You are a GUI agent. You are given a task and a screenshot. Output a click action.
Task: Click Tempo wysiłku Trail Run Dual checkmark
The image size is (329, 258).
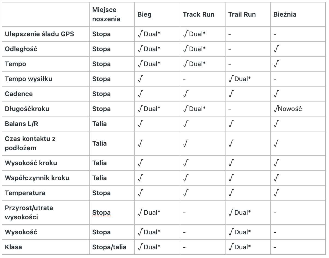point(239,79)
